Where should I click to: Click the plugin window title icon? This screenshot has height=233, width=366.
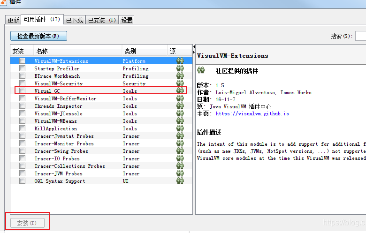(x=3, y=2)
